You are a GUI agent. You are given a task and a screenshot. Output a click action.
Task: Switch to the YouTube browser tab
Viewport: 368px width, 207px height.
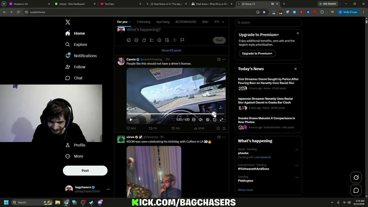[120, 4]
